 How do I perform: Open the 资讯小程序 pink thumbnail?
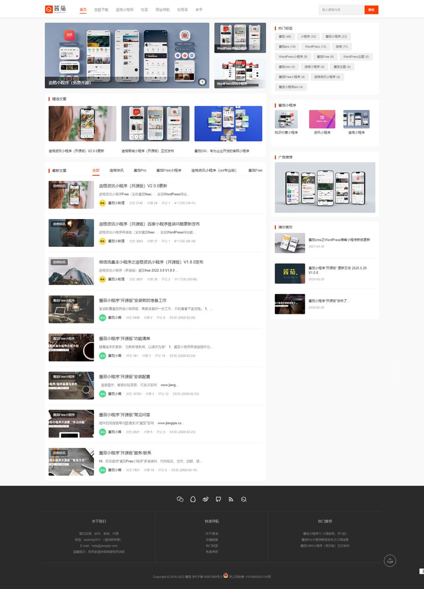[322, 119]
